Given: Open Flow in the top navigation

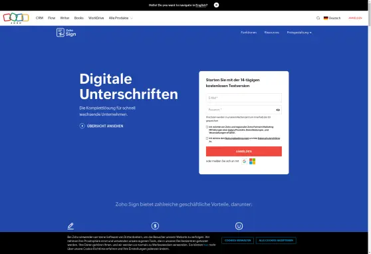Looking at the screenshot, I should [51, 18].
